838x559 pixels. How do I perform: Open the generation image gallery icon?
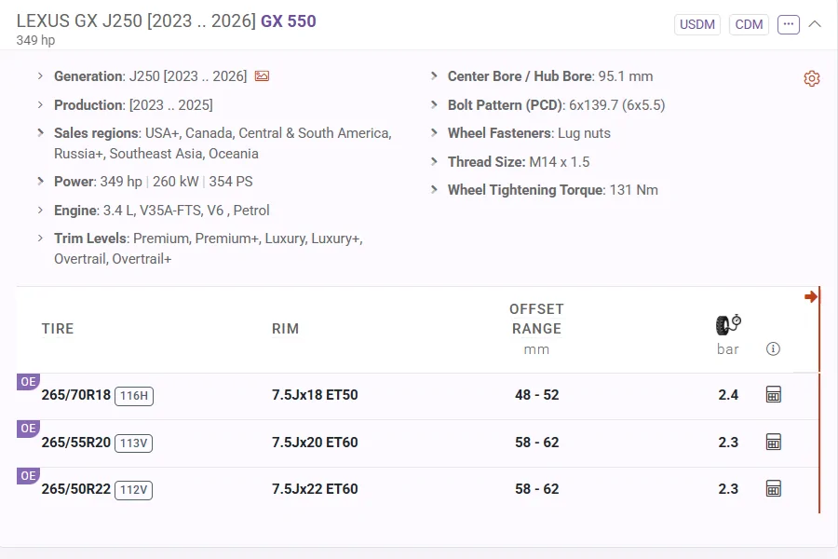tap(262, 76)
